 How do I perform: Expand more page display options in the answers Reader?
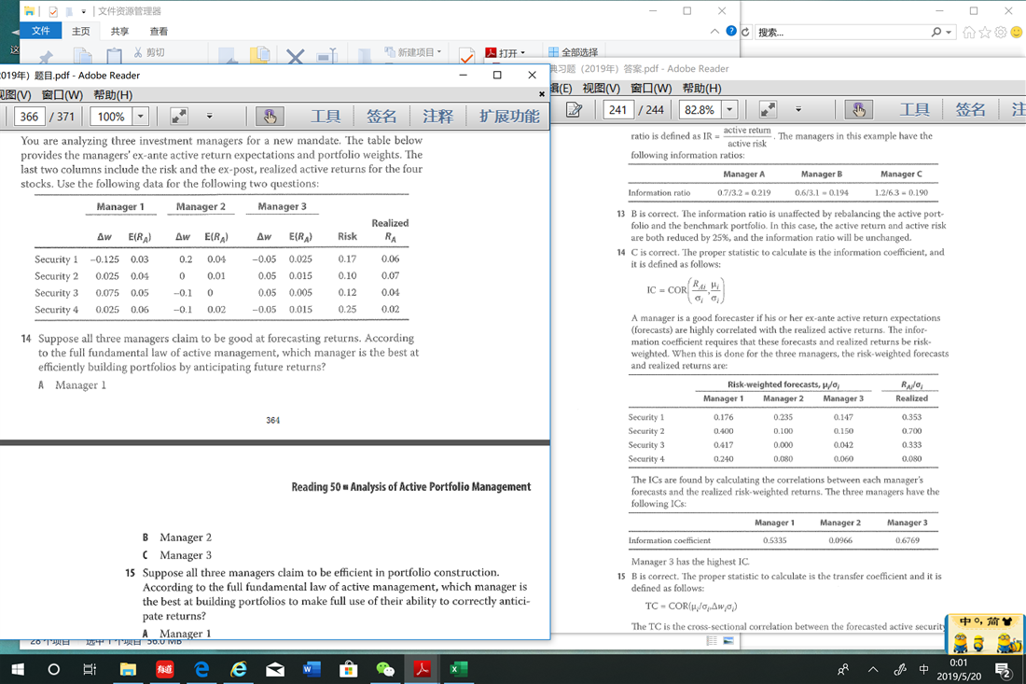798,110
